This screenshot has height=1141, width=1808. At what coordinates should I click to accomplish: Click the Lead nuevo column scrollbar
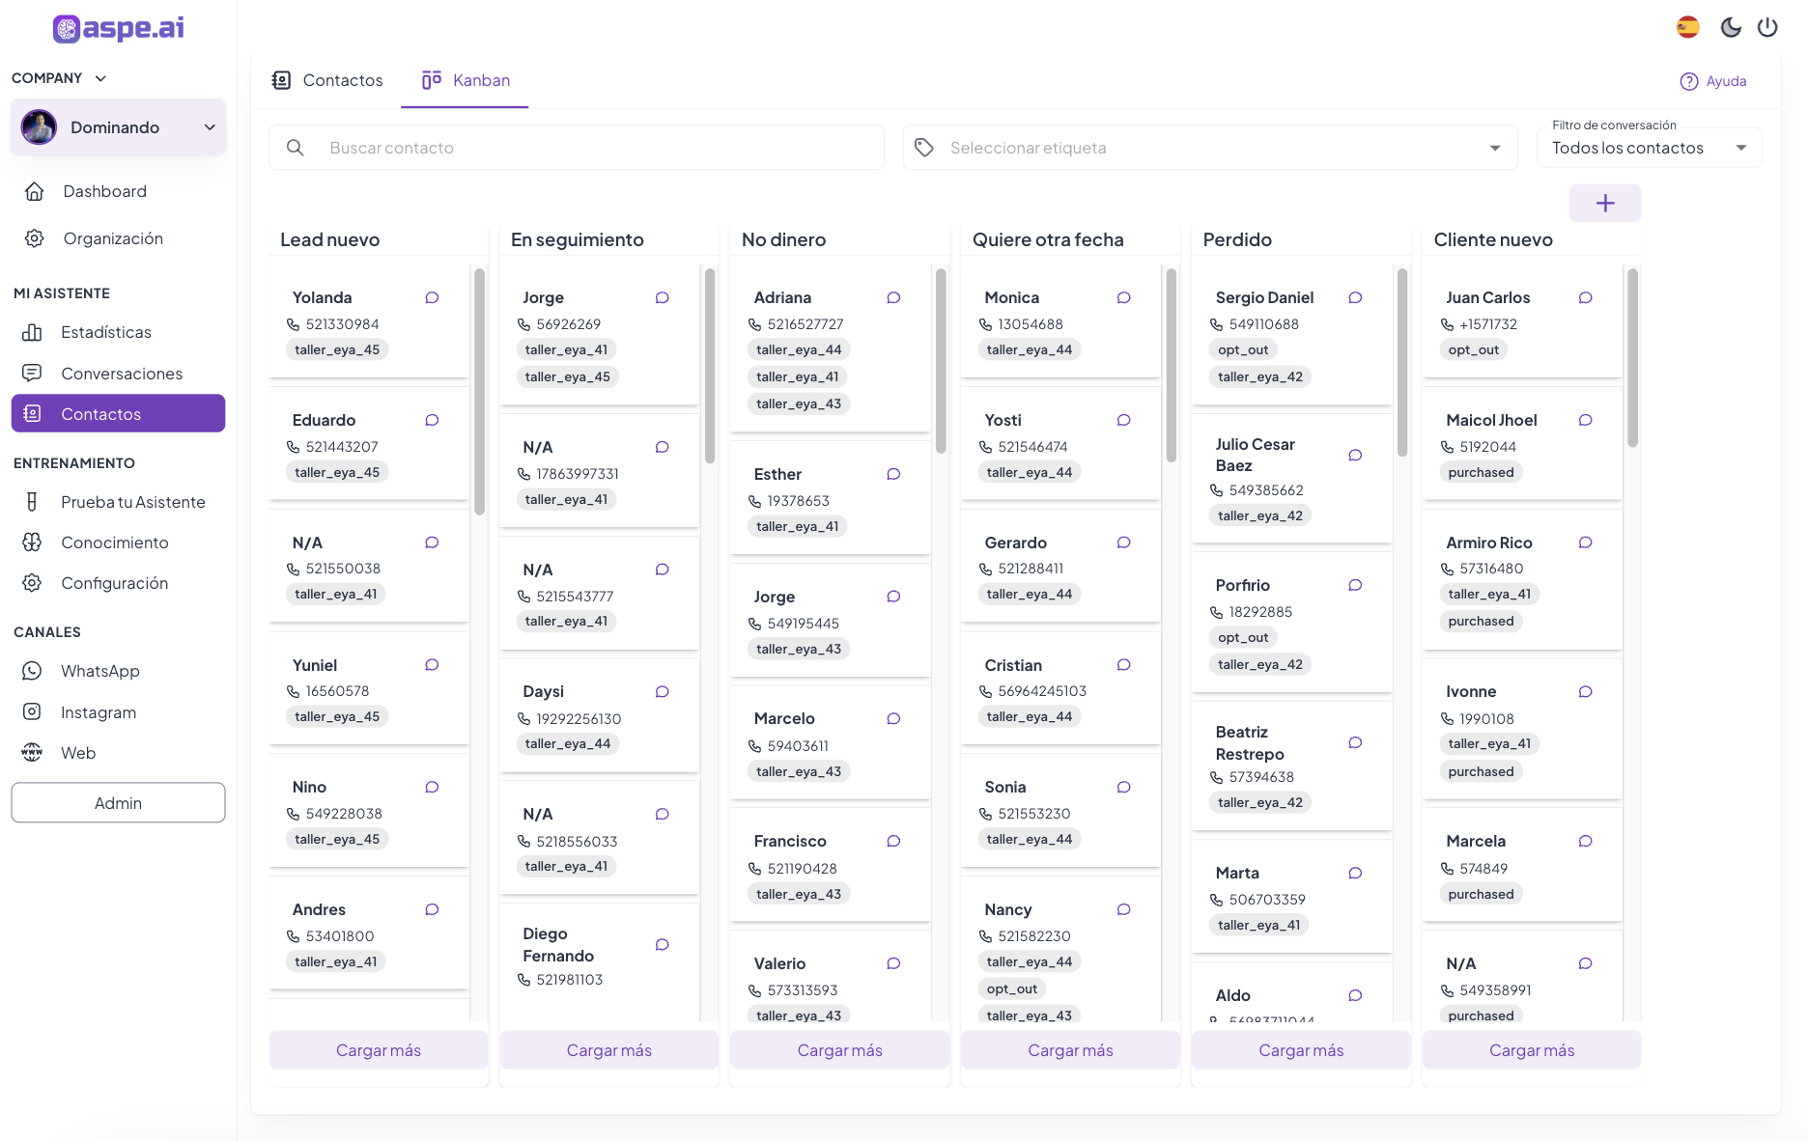point(479,391)
